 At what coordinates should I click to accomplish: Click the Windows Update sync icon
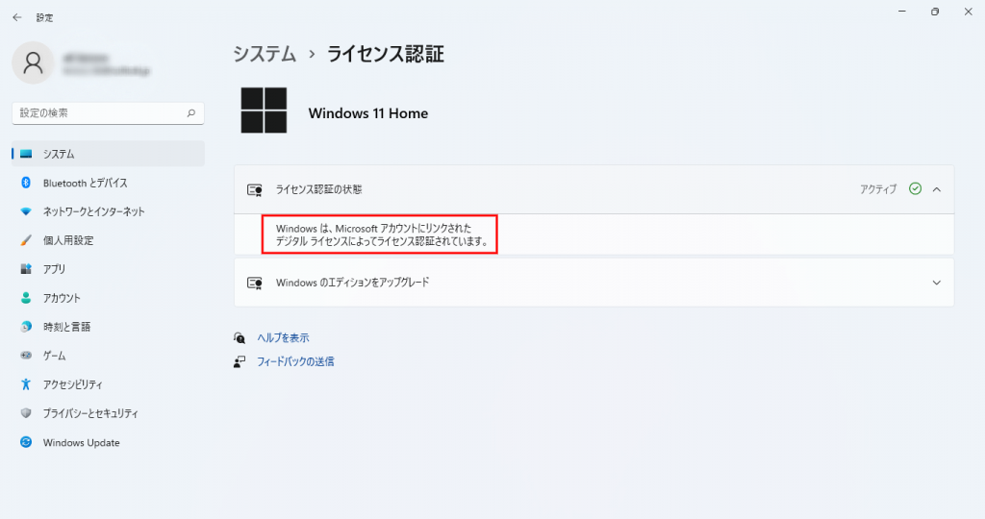point(26,442)
